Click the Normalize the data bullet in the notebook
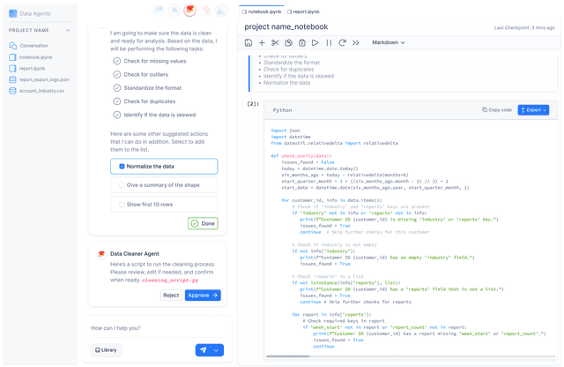 286,83
